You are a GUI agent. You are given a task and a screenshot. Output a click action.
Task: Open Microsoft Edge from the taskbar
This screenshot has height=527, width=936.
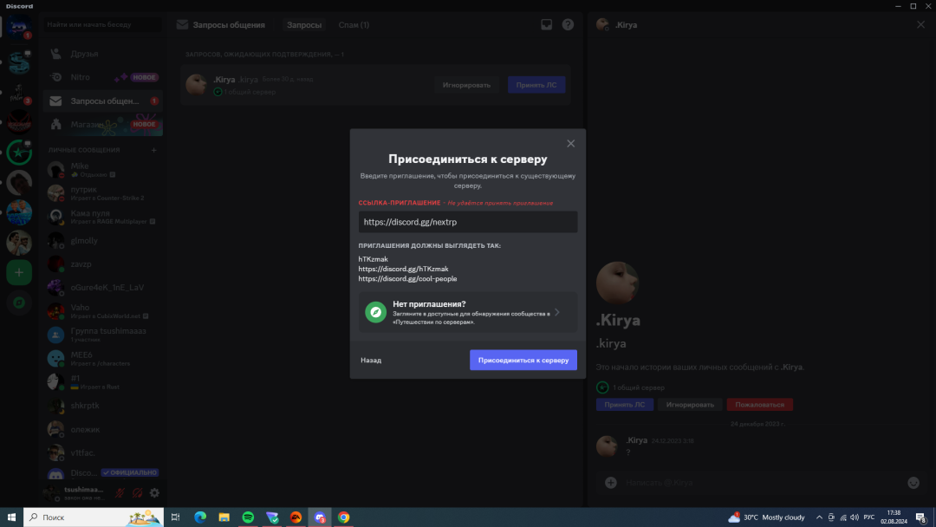coord(200,517)
